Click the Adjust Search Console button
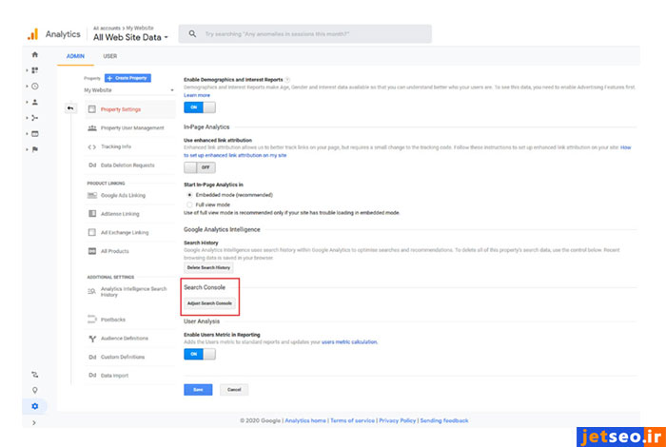The width and height of the screenshot is (666, 447). (x=209, y=303)
